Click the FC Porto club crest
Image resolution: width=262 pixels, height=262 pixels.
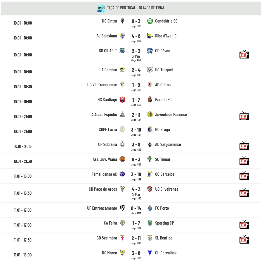coord(150,208)
